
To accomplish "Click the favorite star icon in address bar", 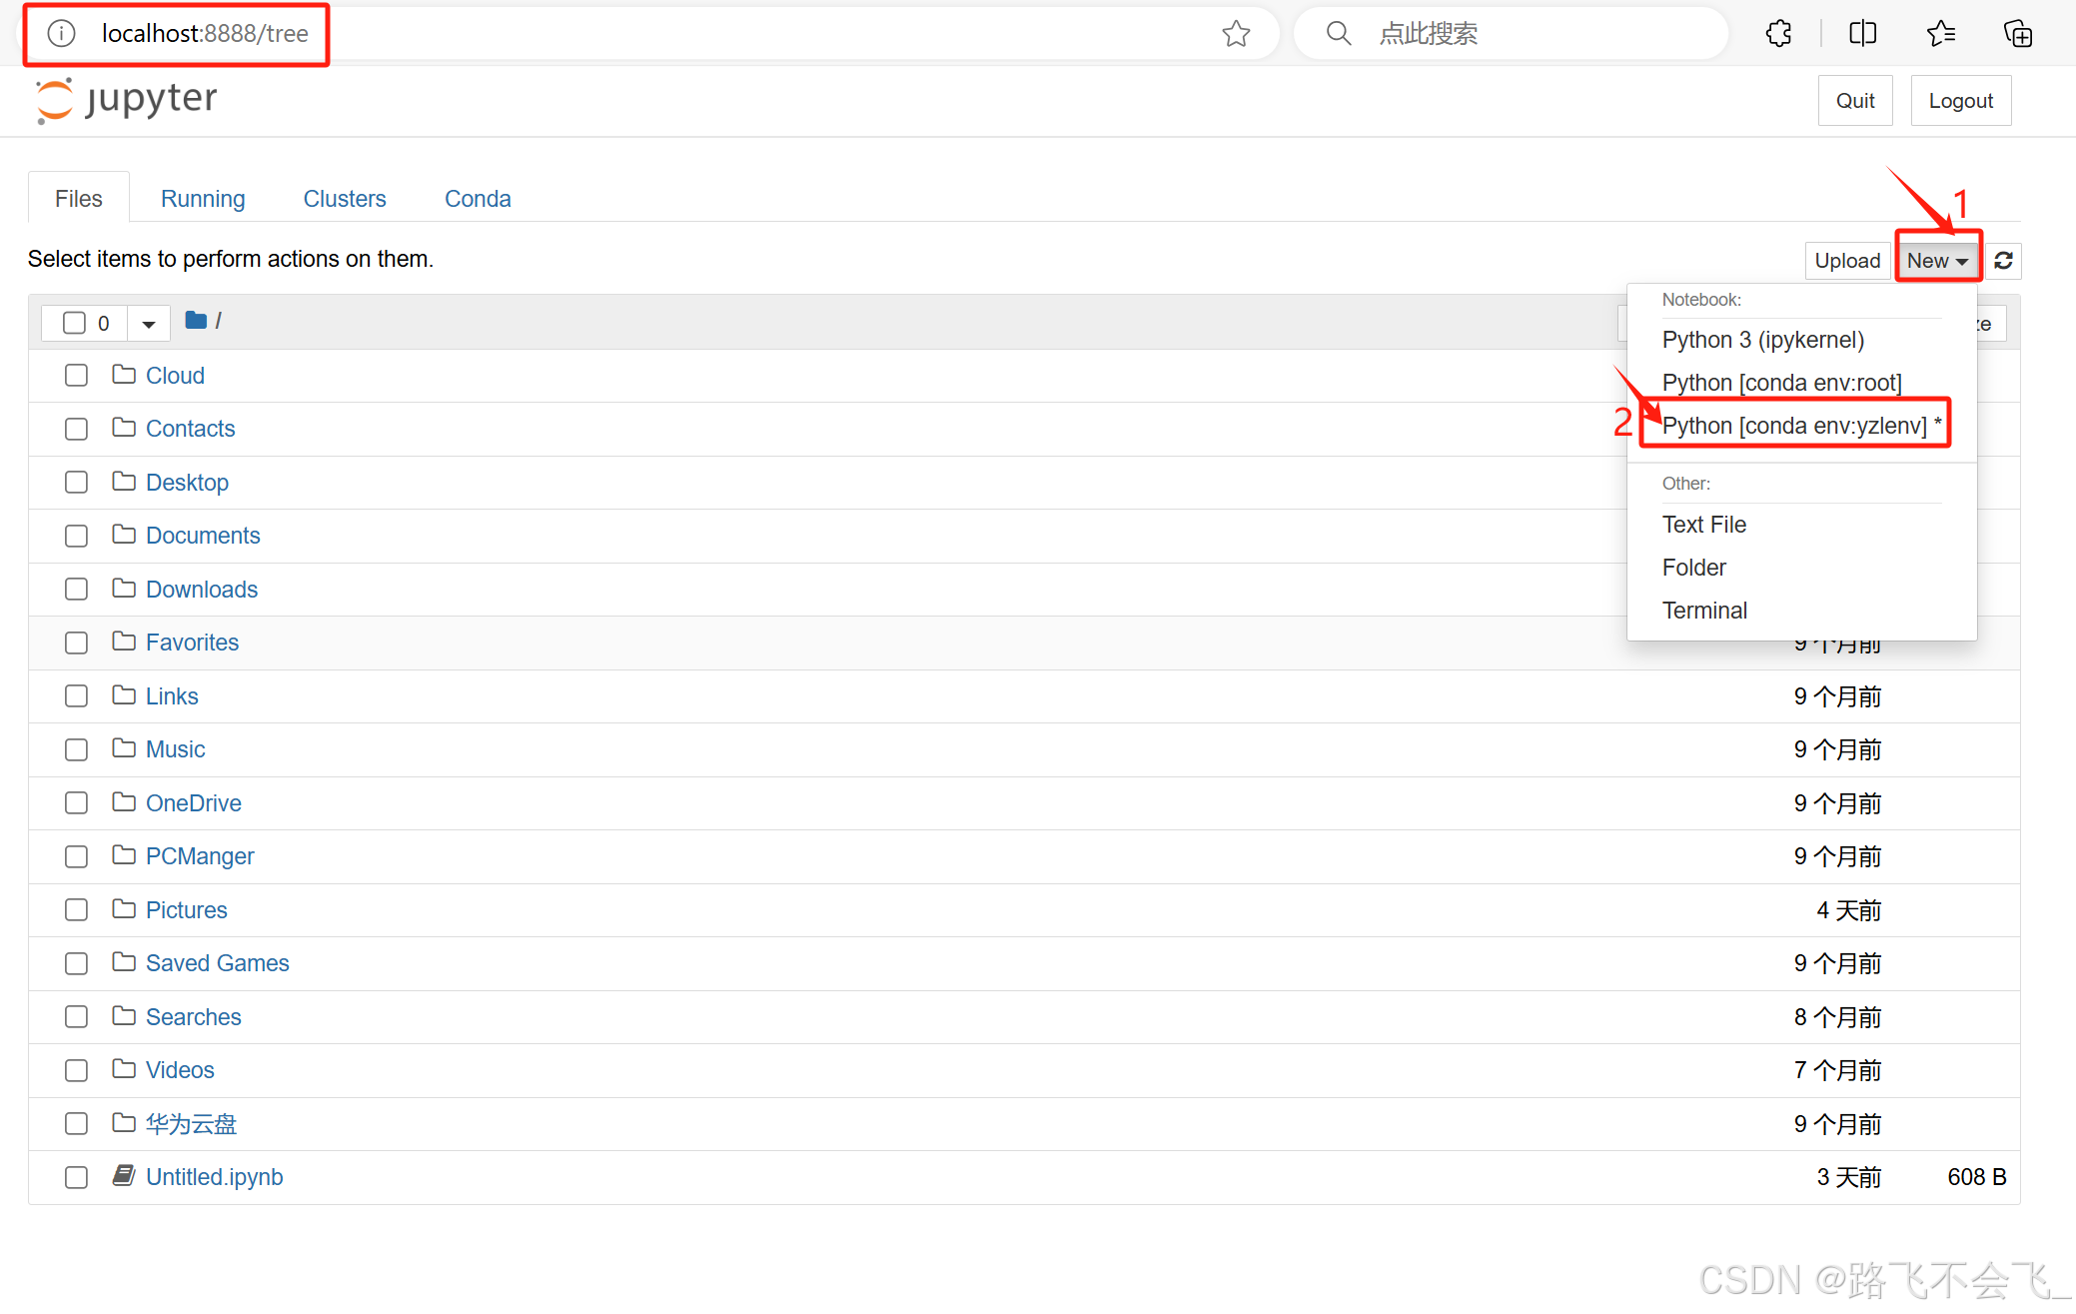I will tap(1236, 34).
